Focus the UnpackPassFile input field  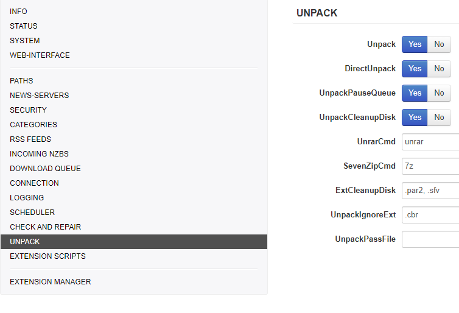(430, 239)
